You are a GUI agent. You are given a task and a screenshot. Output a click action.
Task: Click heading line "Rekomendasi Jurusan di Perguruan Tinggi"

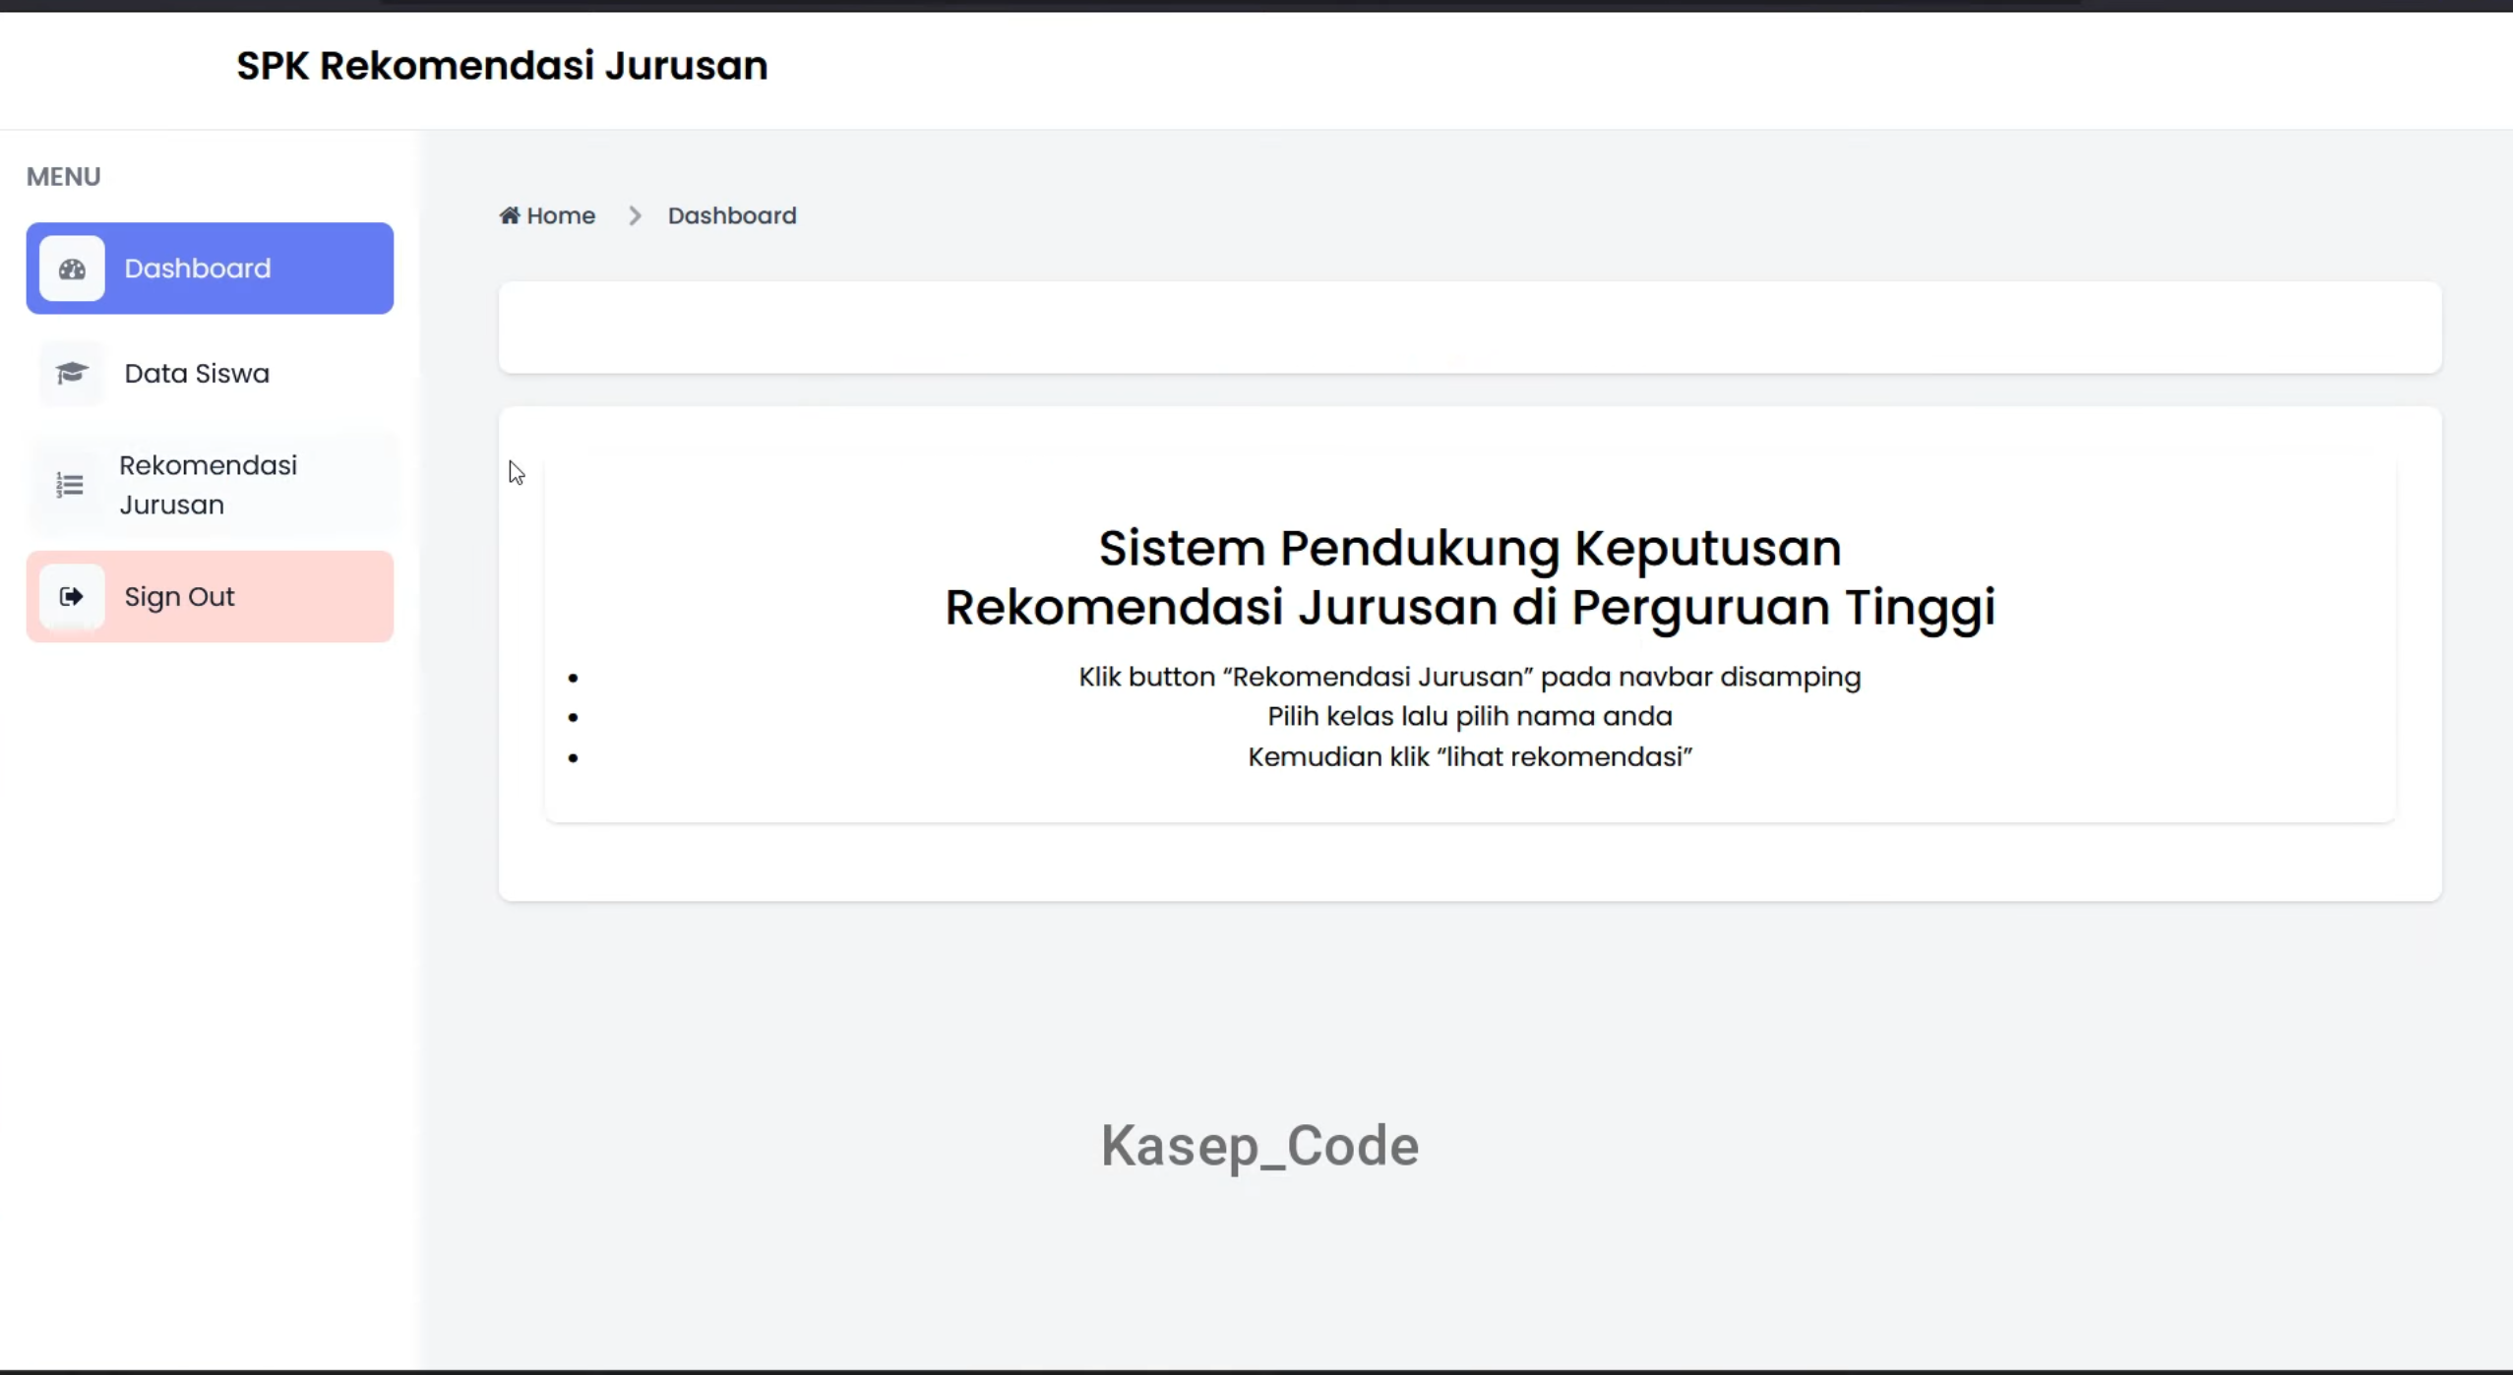click(1470, 607)
